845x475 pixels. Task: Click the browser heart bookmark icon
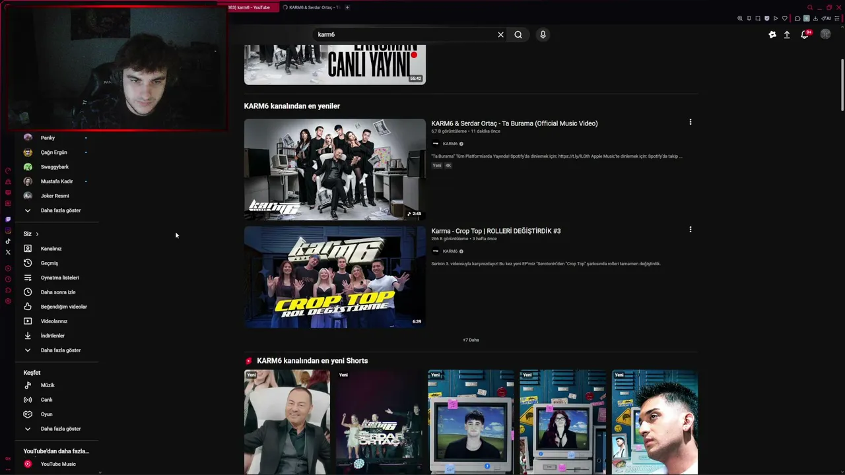coord(784,18)
